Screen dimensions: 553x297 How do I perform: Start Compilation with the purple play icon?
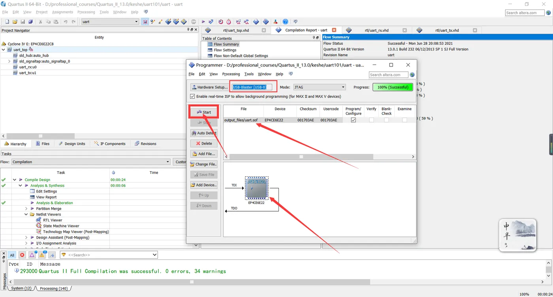[203, 22]
